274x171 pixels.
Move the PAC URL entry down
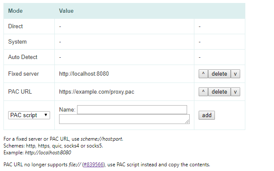pos(235,91)
